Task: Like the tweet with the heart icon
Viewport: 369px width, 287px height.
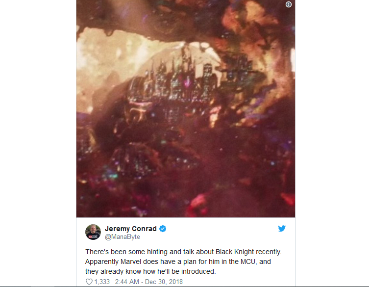Action: [89, 282]
